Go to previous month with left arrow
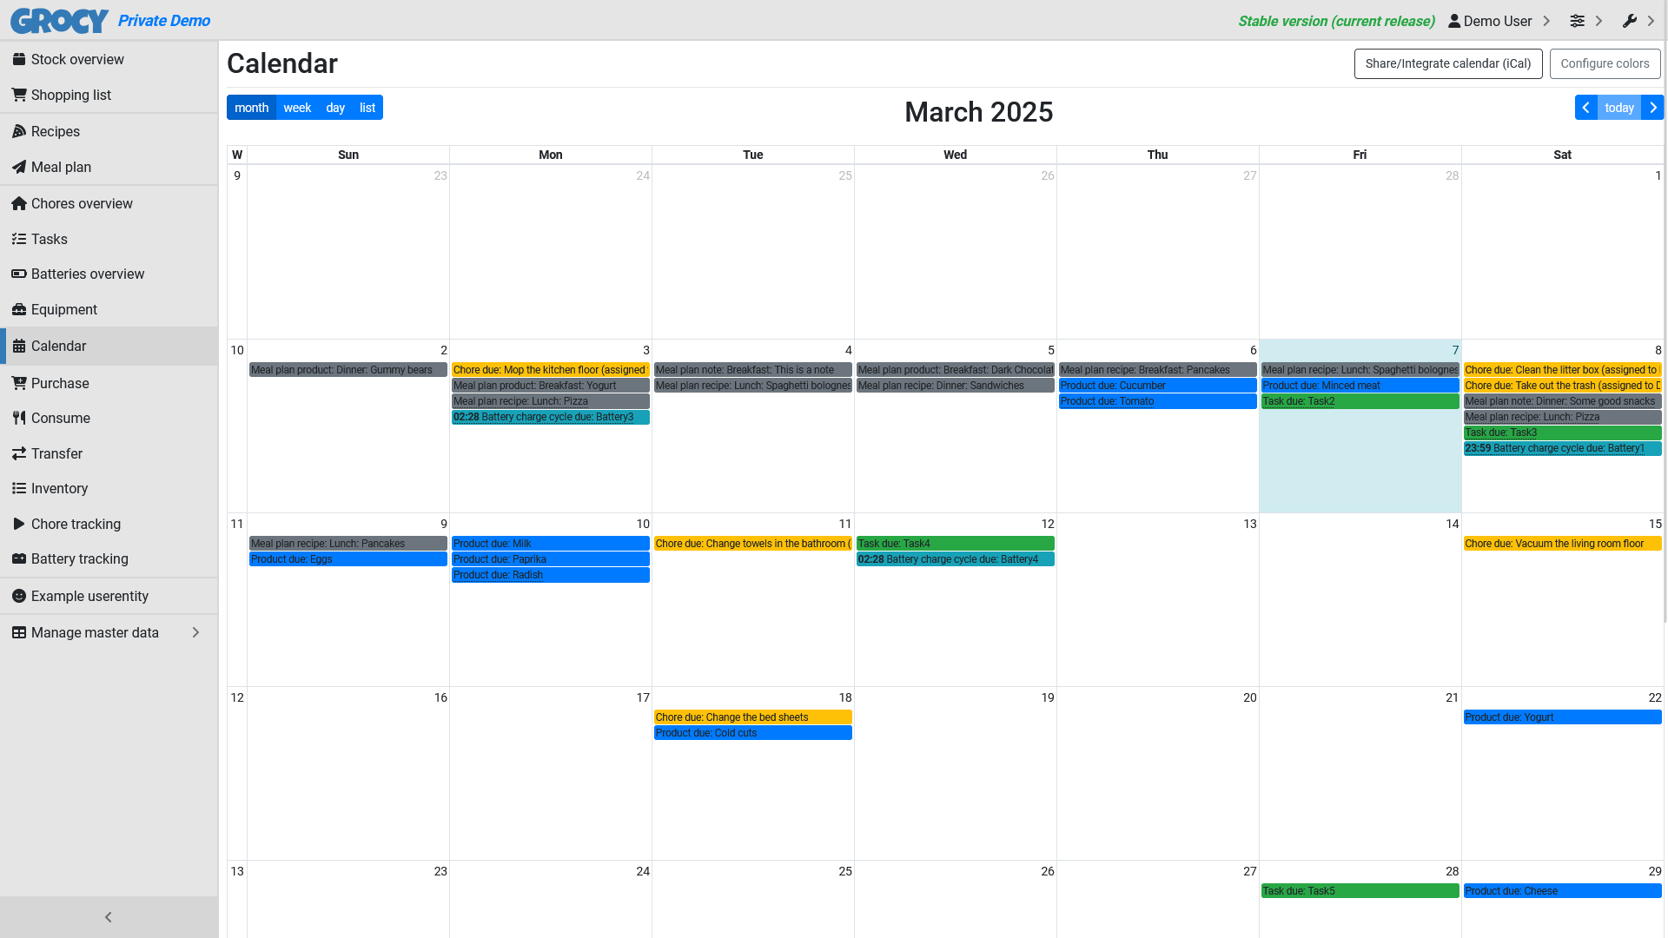Screen dimensions: 1668x938 [x=1586, y=108]
